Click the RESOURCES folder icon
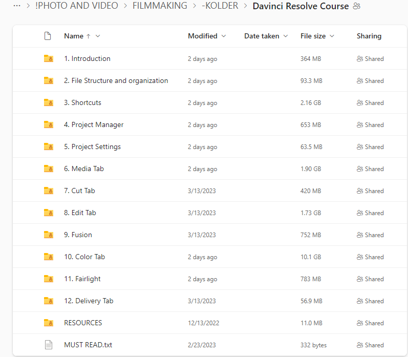Image resolution: width=408 pixels, height=357 pixels. [49, 323]
